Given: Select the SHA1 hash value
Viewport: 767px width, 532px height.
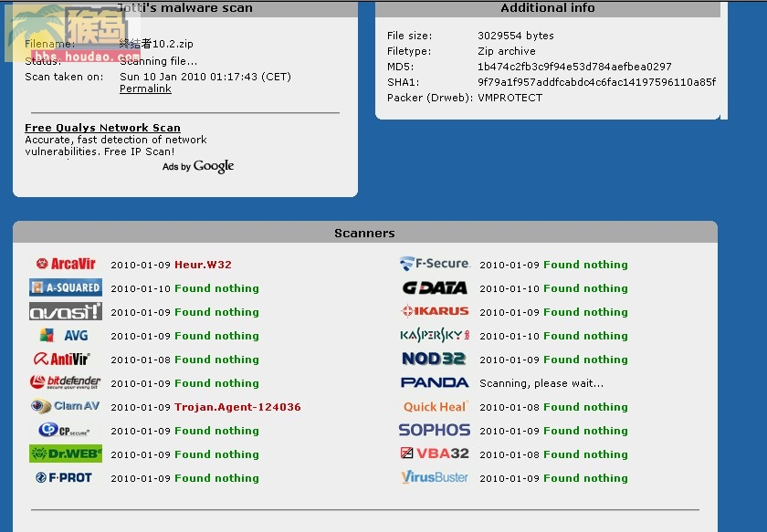Looking at the screenshot, I should 597,82.
